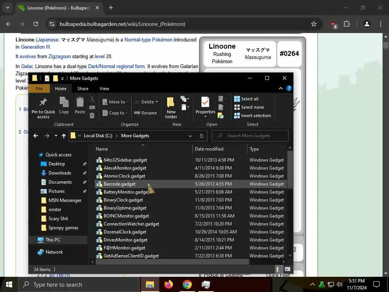Go back in File Explorer

pyautogui.click(x=36, y=136)
